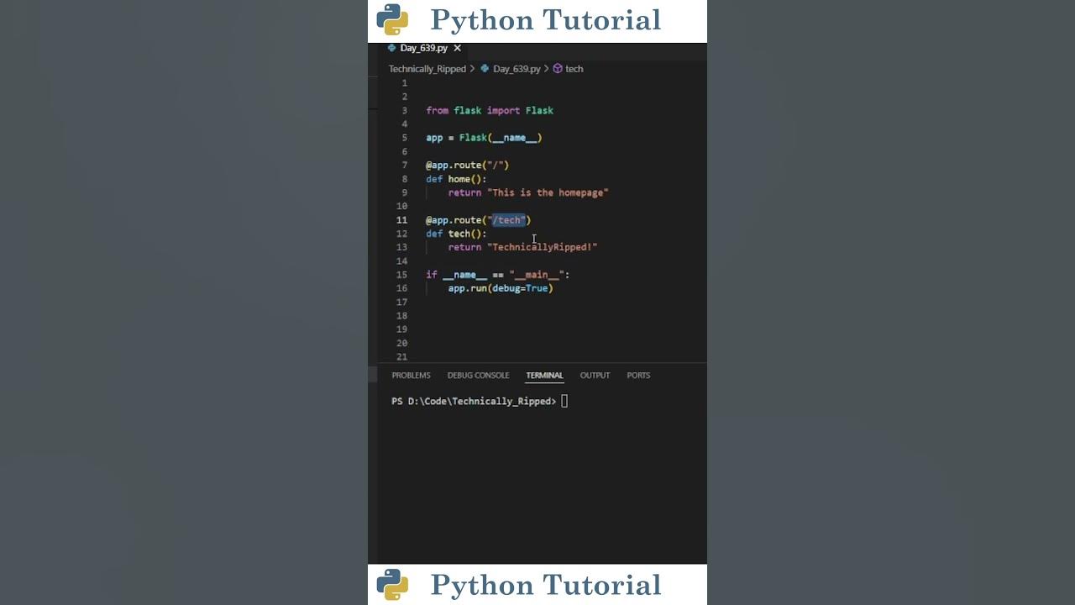Click line number 16 in gutter
Viewport: 1075px width, 605px height.
click(401, 288)
